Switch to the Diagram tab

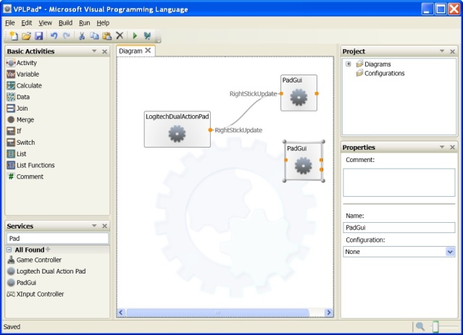tap(130, 51)
